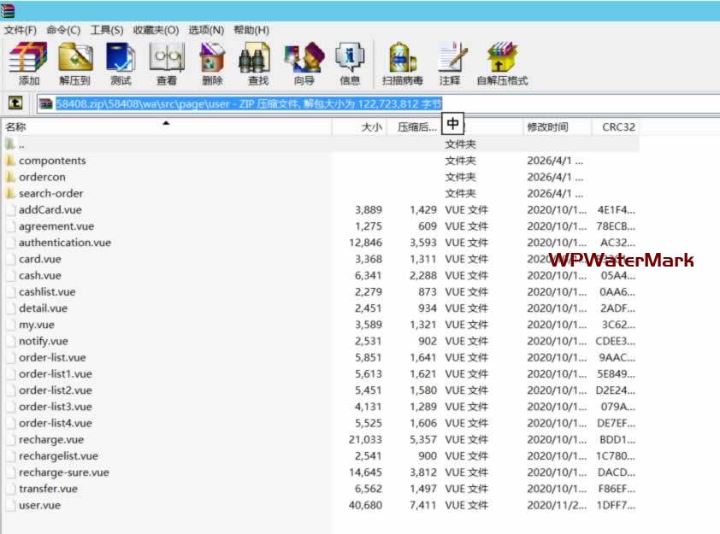
Task: Open the 查找 (Find) binoculars tool
Action: 257,63
